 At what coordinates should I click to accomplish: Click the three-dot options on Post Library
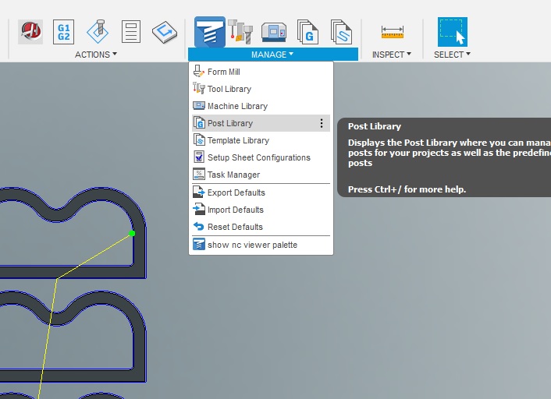coord(322,123)
